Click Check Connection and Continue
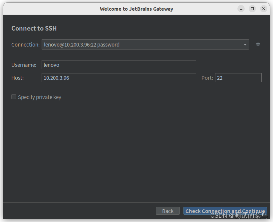This screenshot has width=273, height=222. click(225, 211)
